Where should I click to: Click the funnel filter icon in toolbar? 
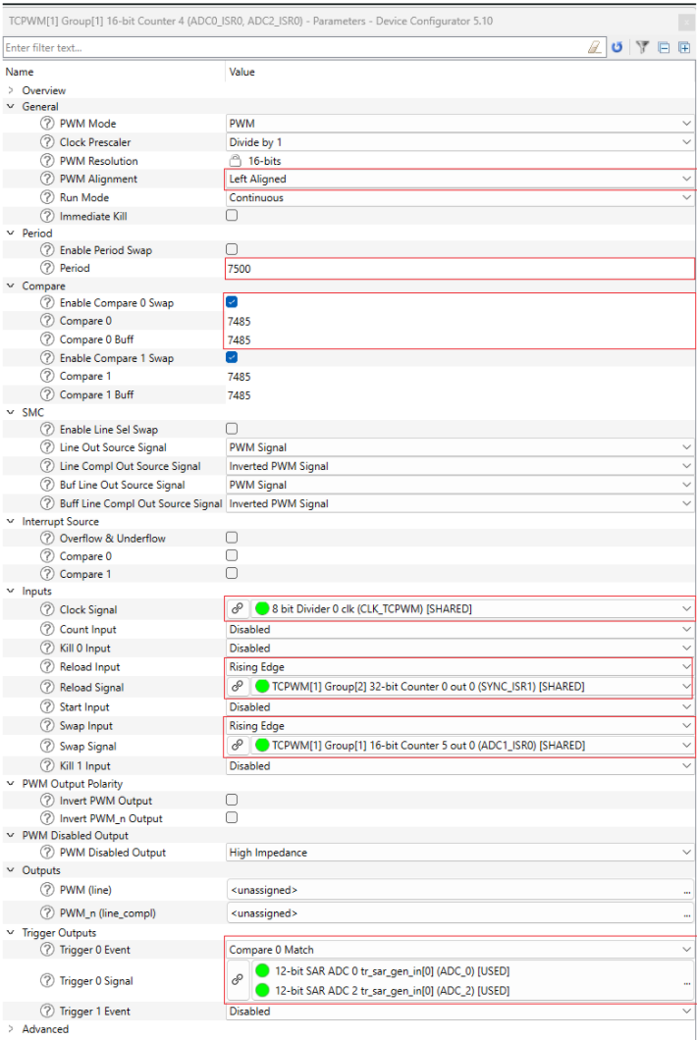pyautogui.click(x=642, y=47)
